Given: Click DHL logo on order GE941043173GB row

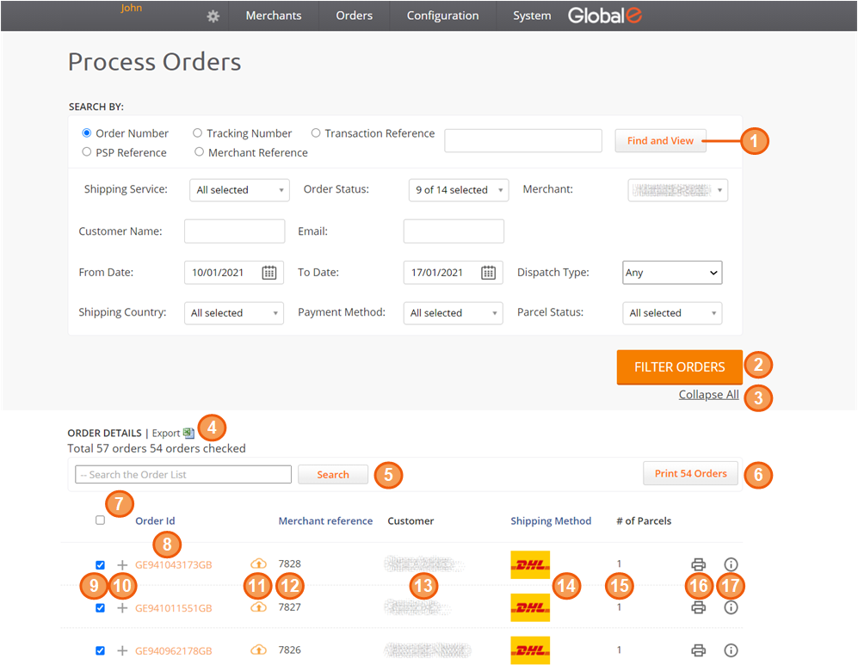Looking at the screenshot, I should (530, 564).
